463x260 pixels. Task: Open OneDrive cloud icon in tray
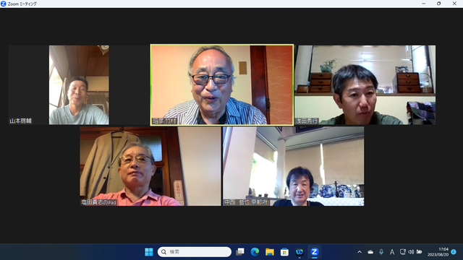pyautogui.click(x=370, y=252)
